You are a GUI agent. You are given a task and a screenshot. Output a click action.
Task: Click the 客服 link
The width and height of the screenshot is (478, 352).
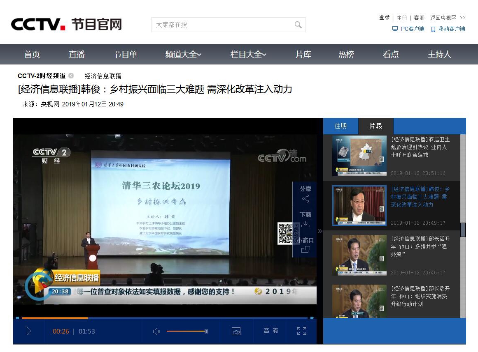[419, 18]
